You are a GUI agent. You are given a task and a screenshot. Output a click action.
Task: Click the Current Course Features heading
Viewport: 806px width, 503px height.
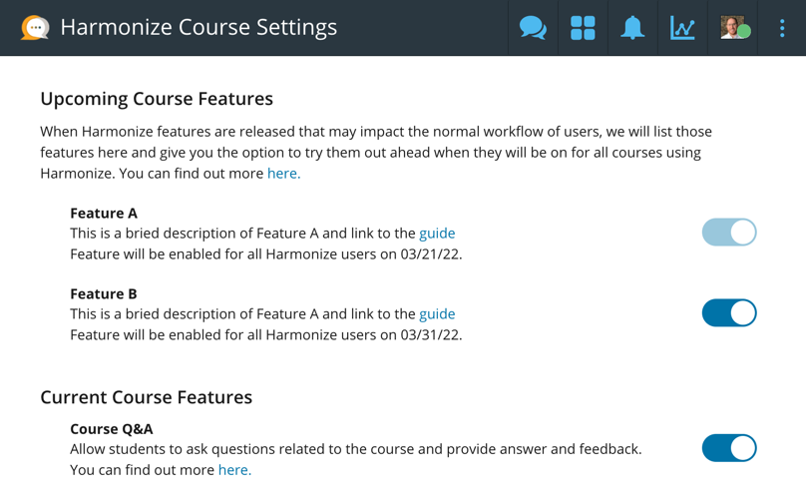point(146,397)
